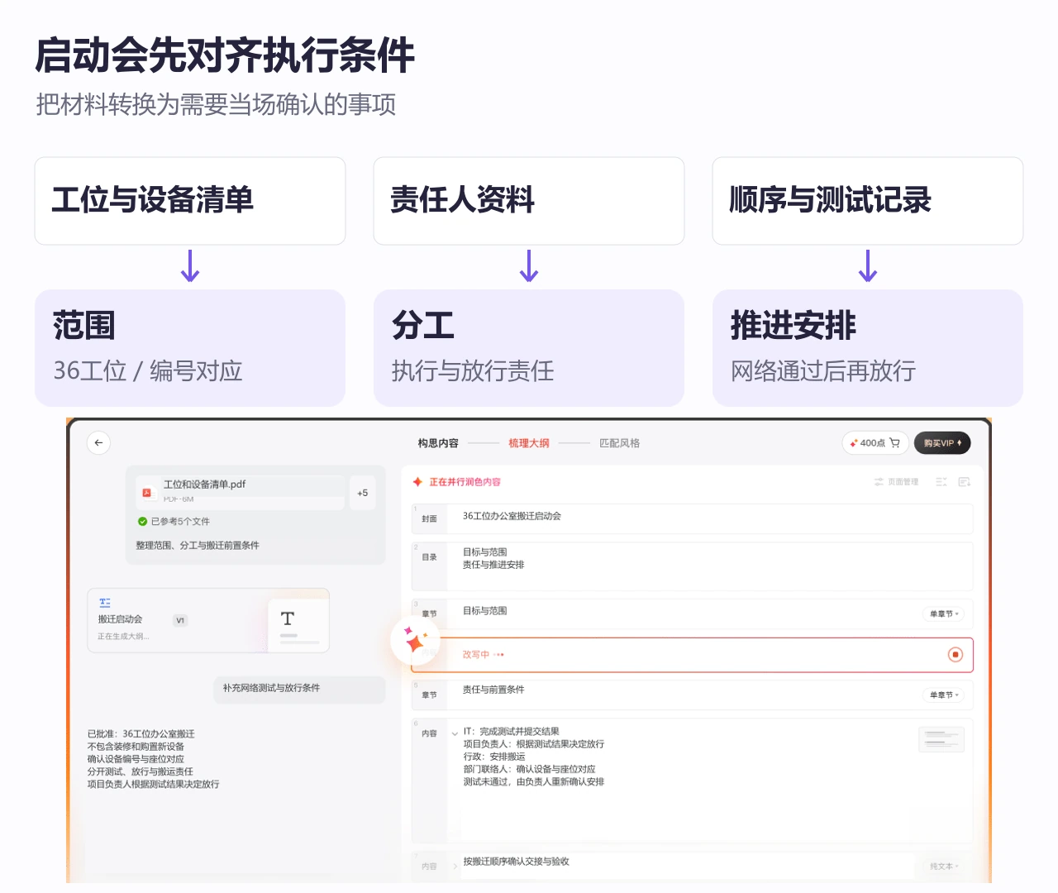The height and width of the screenshot is (893, 1058).
Task: Click the shopping cart icon beside 400点
Action: tap(895, 443)
